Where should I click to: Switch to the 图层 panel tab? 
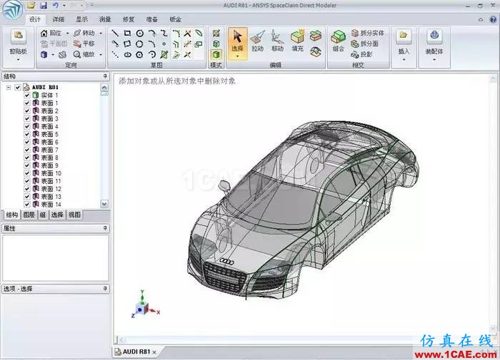coord(29,215)
